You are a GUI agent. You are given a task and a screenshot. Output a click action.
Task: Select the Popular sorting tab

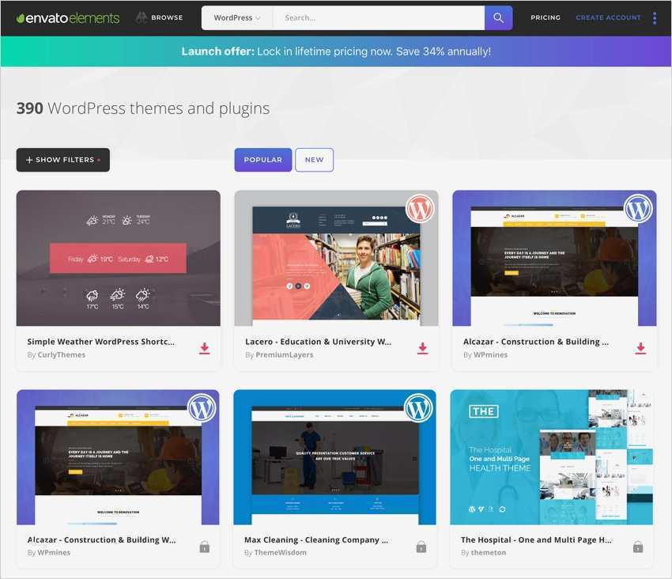coord(263,160)
